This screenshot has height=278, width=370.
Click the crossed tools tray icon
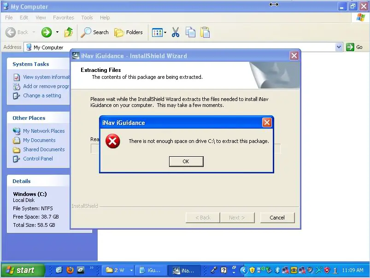pos(319,270)
